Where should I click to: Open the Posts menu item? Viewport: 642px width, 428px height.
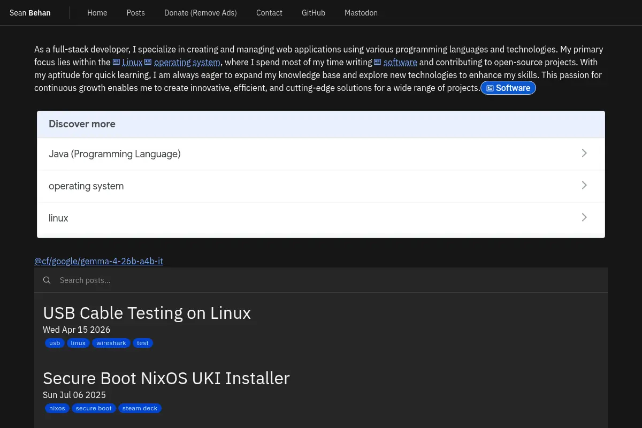pyautogui.click(x=136, y=13)
